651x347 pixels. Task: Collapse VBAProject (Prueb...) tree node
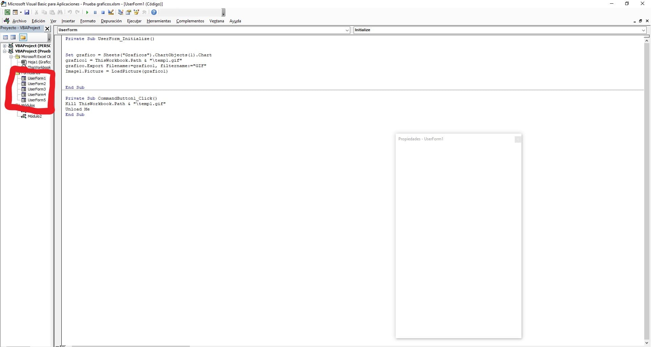(5, 51)
